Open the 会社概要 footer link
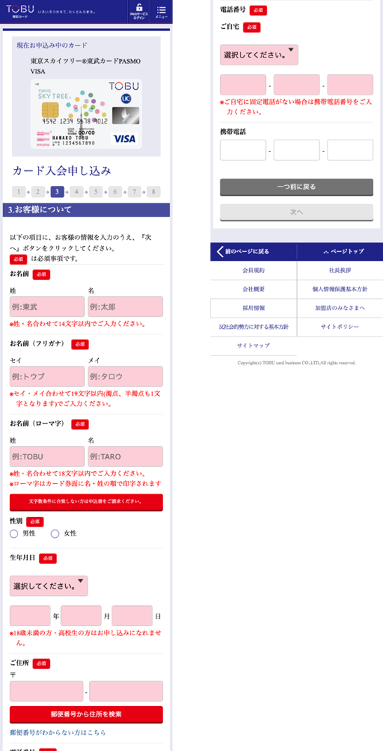Image resolution: width=383 pixels, height=751 pixels. tap(253, 289)
